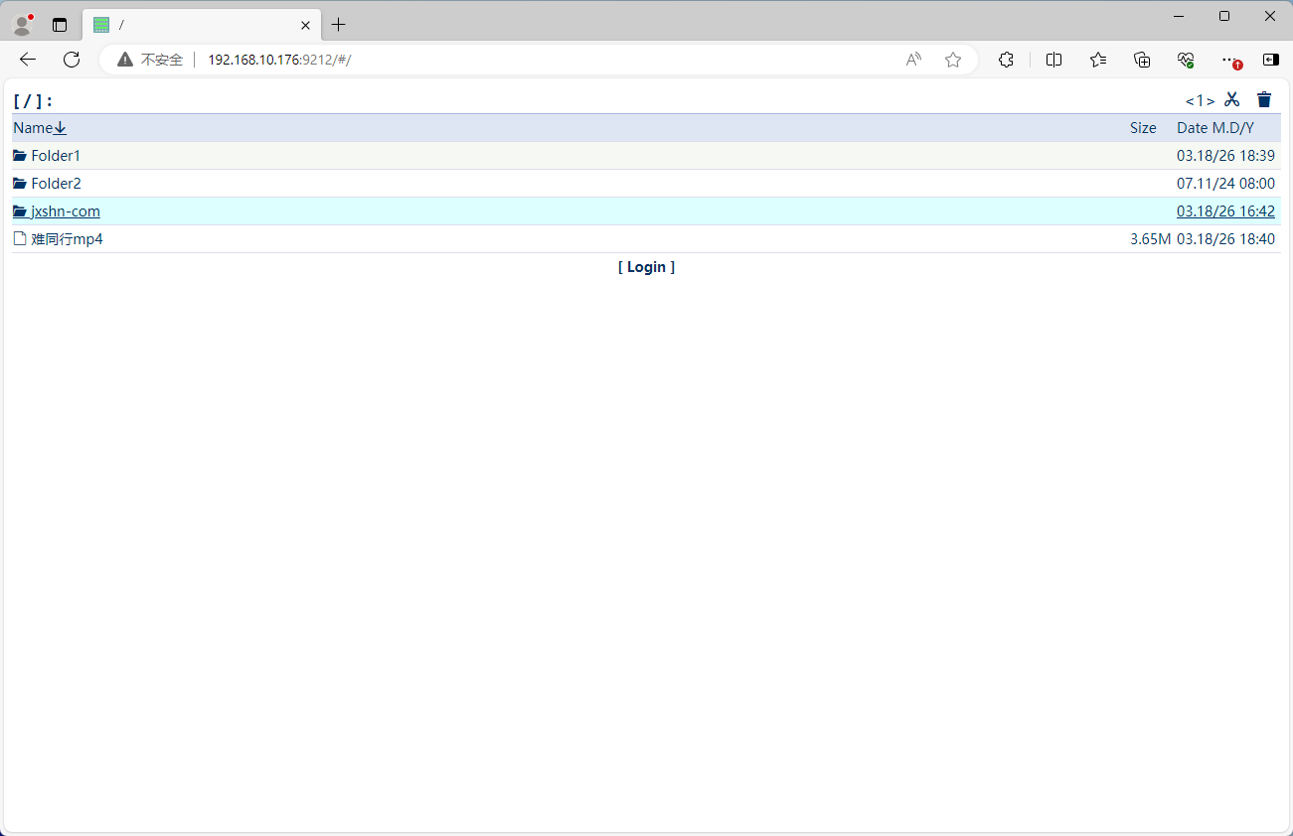Open a new browser tab

click(339, 25)
